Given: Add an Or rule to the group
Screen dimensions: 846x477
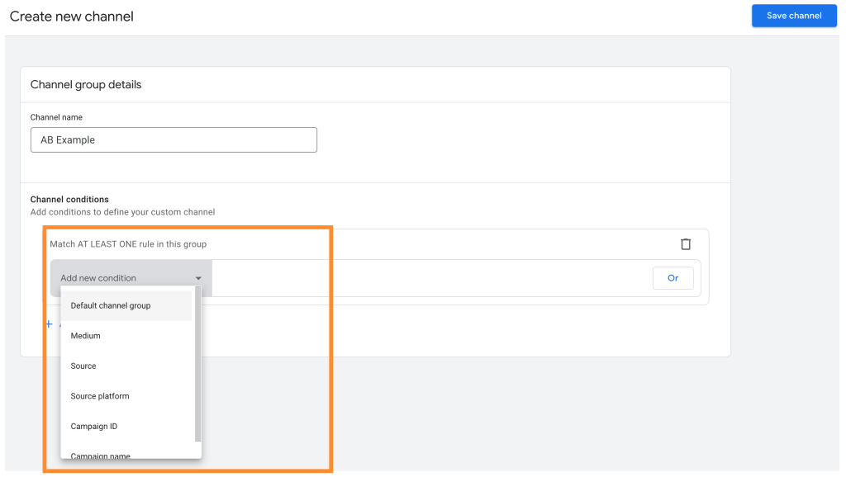Looking at the screenshot, I should point(673,278).
